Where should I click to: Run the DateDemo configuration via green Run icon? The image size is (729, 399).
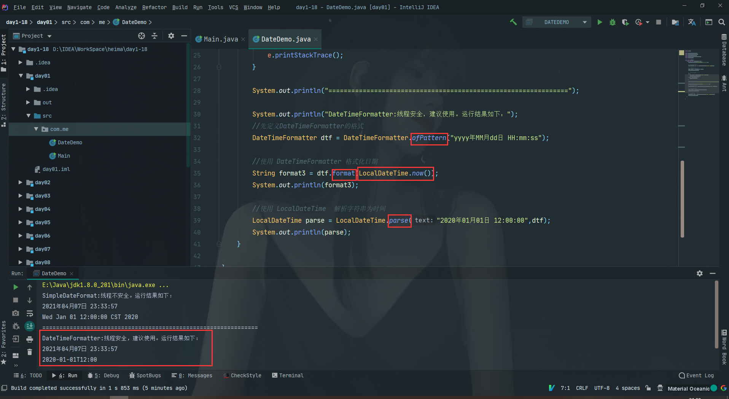click(x=600, y=22)
